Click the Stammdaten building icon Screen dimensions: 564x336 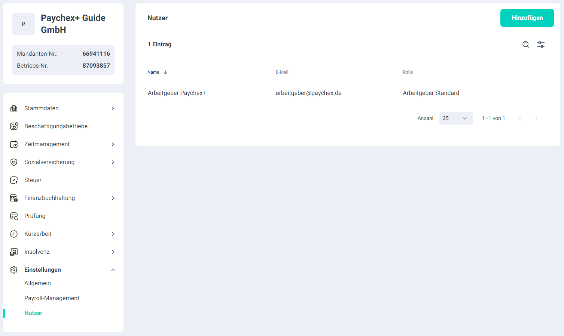point(14,108)
